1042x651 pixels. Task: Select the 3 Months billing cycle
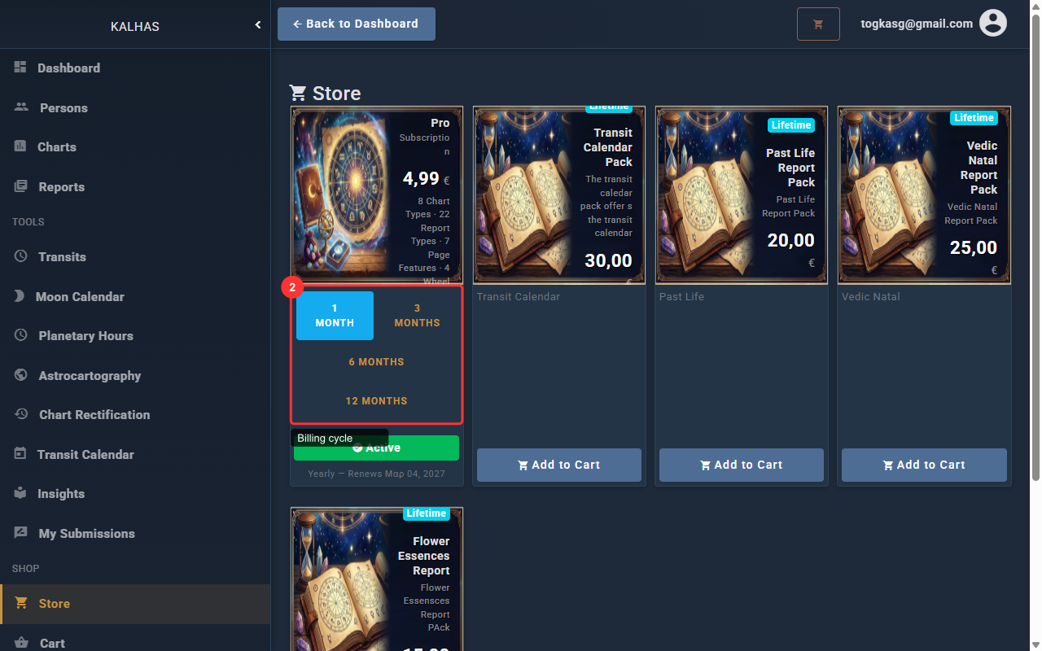[x=417, y=316]
